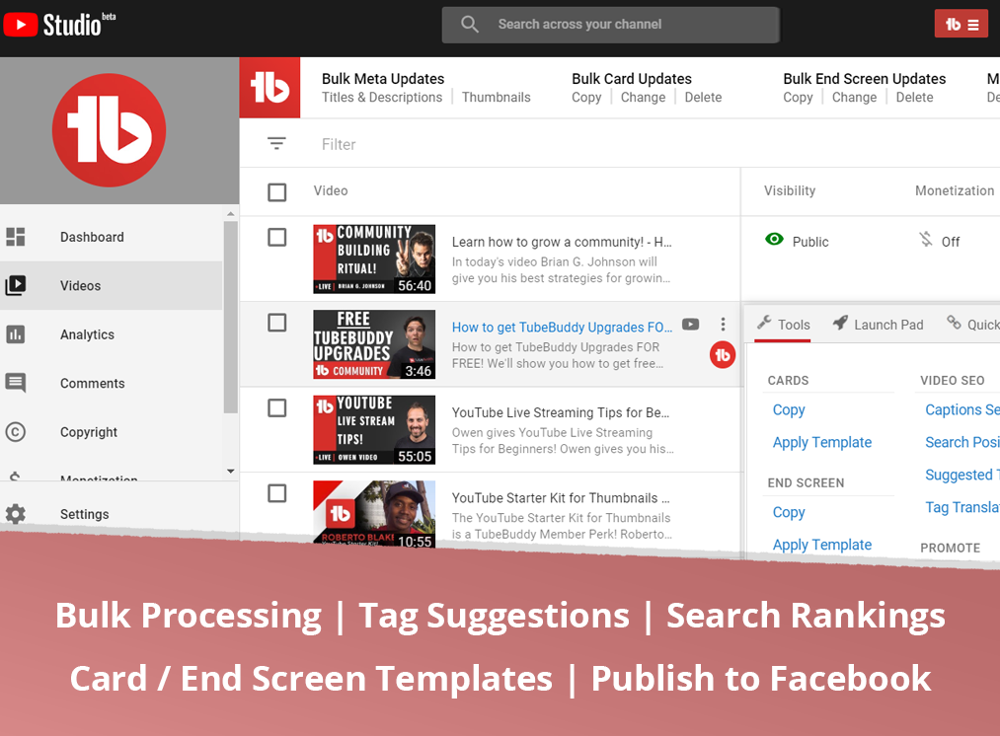Click the Tools wrench icon

(764, 323)
